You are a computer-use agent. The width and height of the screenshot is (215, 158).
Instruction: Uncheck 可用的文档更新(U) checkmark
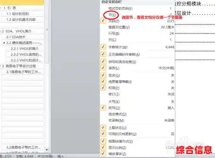(103, 134)
